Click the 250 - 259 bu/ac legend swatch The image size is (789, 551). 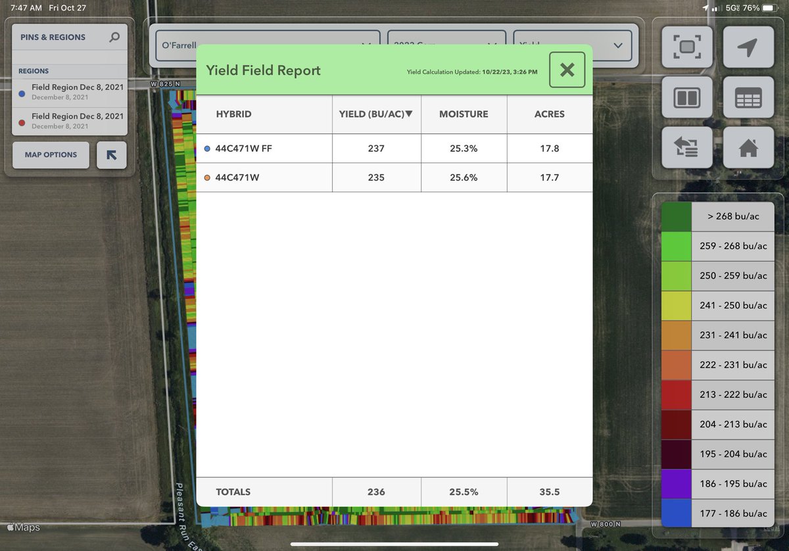click(x=677, y=275)
